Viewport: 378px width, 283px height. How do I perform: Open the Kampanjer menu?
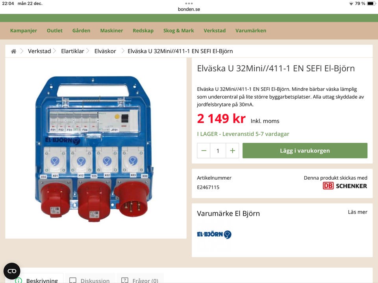pyautogui.click(x=24, y=31)
